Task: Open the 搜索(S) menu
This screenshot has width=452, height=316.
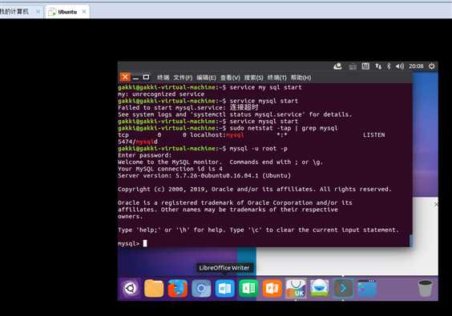Action: [254, 78]
